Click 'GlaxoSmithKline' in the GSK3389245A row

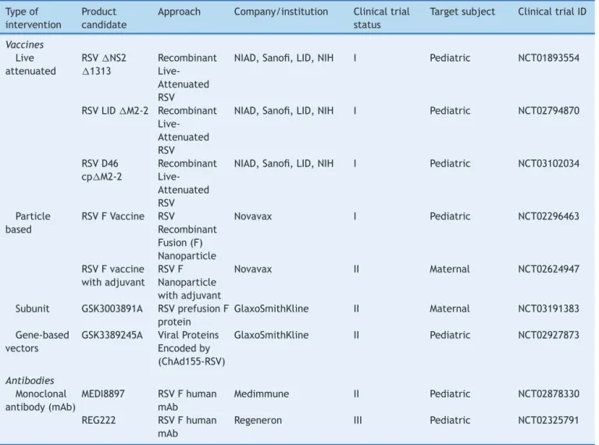click(271, 335)
